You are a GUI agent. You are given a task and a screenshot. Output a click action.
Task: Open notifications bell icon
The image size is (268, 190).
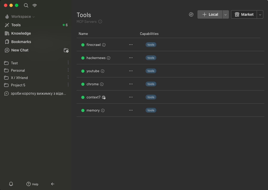pyautogui.click(x=11, y=184)
